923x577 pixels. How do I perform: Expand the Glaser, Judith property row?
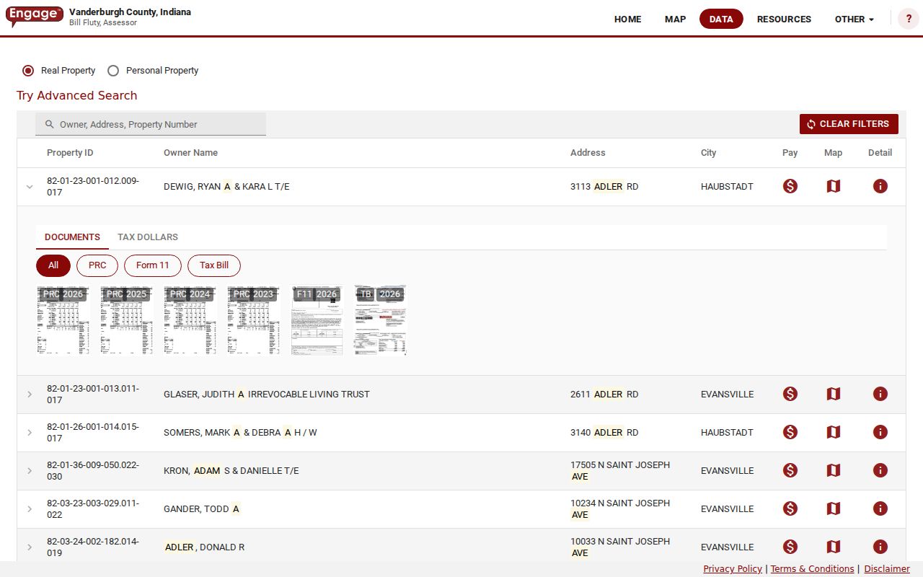[x=30, y=395]
